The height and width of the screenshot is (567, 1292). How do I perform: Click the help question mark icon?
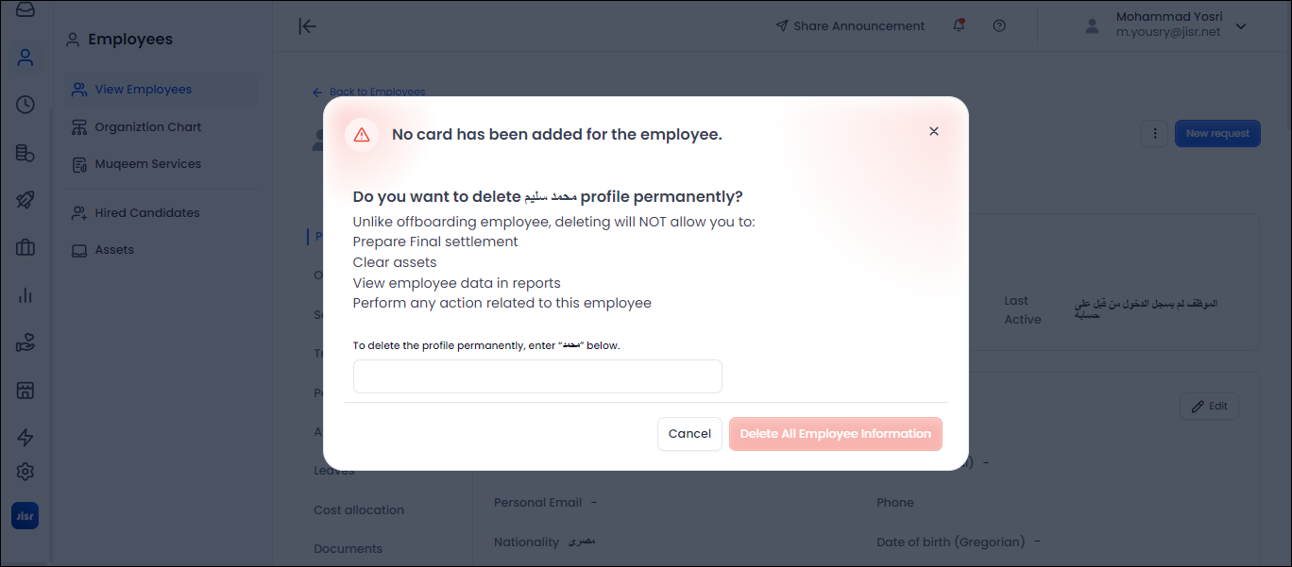point(999,26)
